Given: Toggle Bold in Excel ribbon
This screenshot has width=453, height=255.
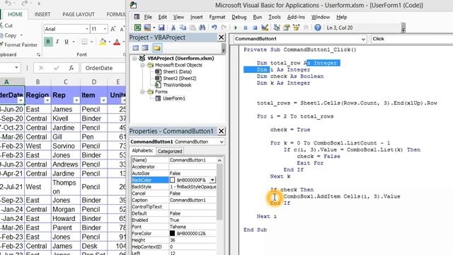Looking at the screenshot, I should tap(48, 42).
